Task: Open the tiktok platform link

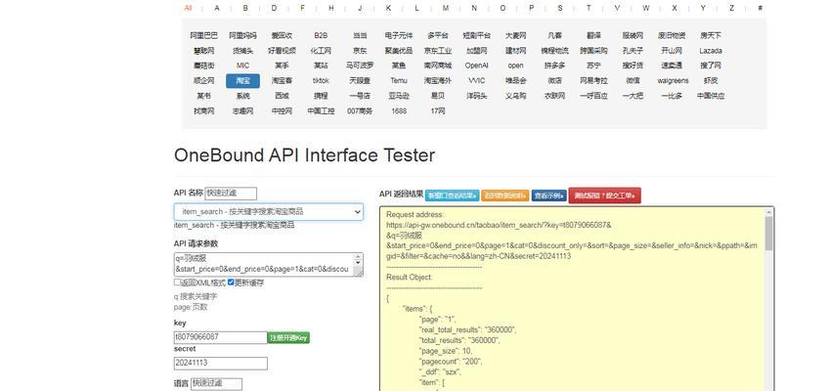Action: (x=321, y=81)
